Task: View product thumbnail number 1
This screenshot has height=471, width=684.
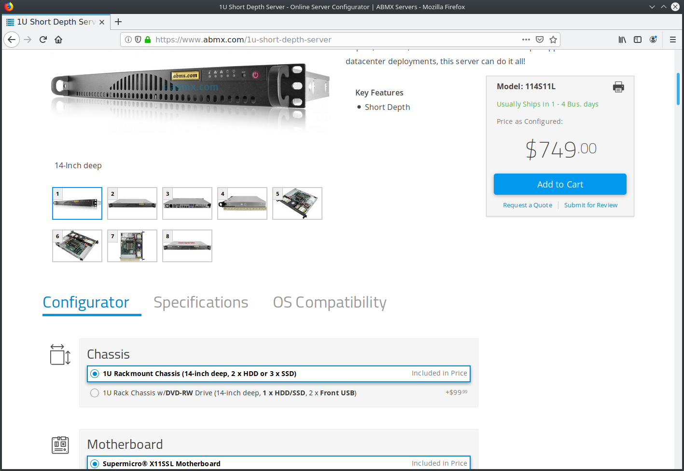Action: pyautogui.click(x=77, y=203)
